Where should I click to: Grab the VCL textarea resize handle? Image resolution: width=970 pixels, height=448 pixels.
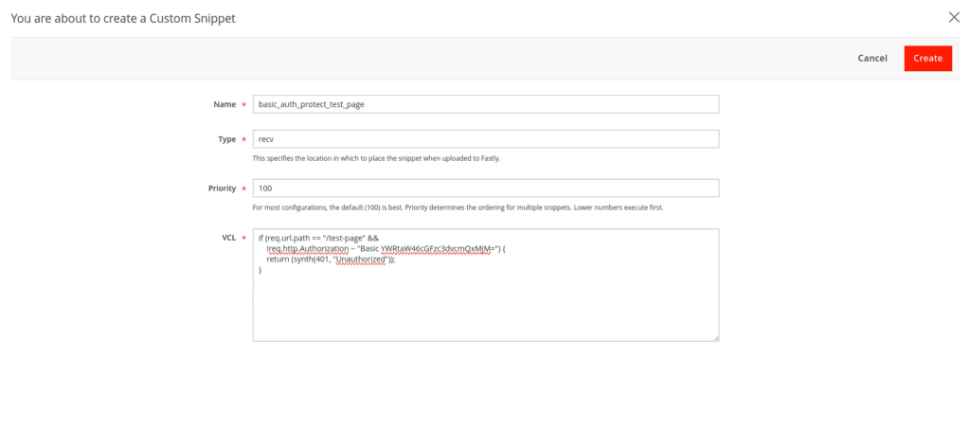[715, 337]
